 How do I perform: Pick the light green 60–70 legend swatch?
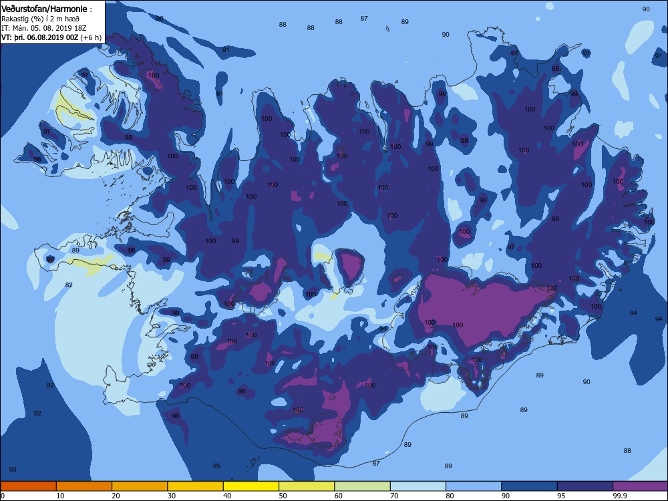coord(363,486)
